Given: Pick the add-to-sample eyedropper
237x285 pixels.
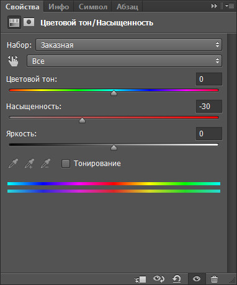Looking at the screenshot, I should tap(30, 164).
